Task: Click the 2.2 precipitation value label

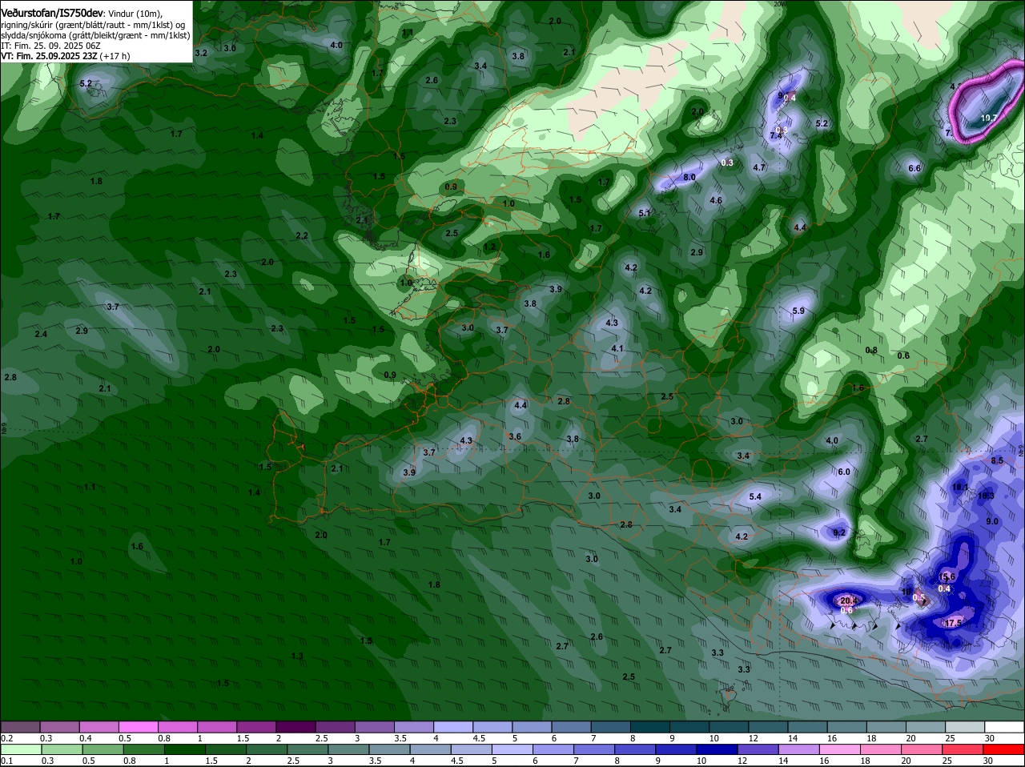Action: pyautogui.click(x=302, y=235)
